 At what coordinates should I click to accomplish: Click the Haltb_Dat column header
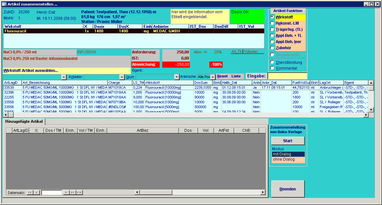[237, 83]
